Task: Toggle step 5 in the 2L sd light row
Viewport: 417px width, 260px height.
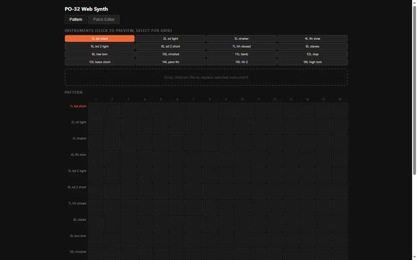Action: 161,126
